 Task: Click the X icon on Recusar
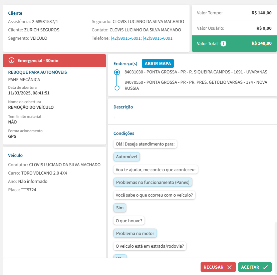point(229,267)
